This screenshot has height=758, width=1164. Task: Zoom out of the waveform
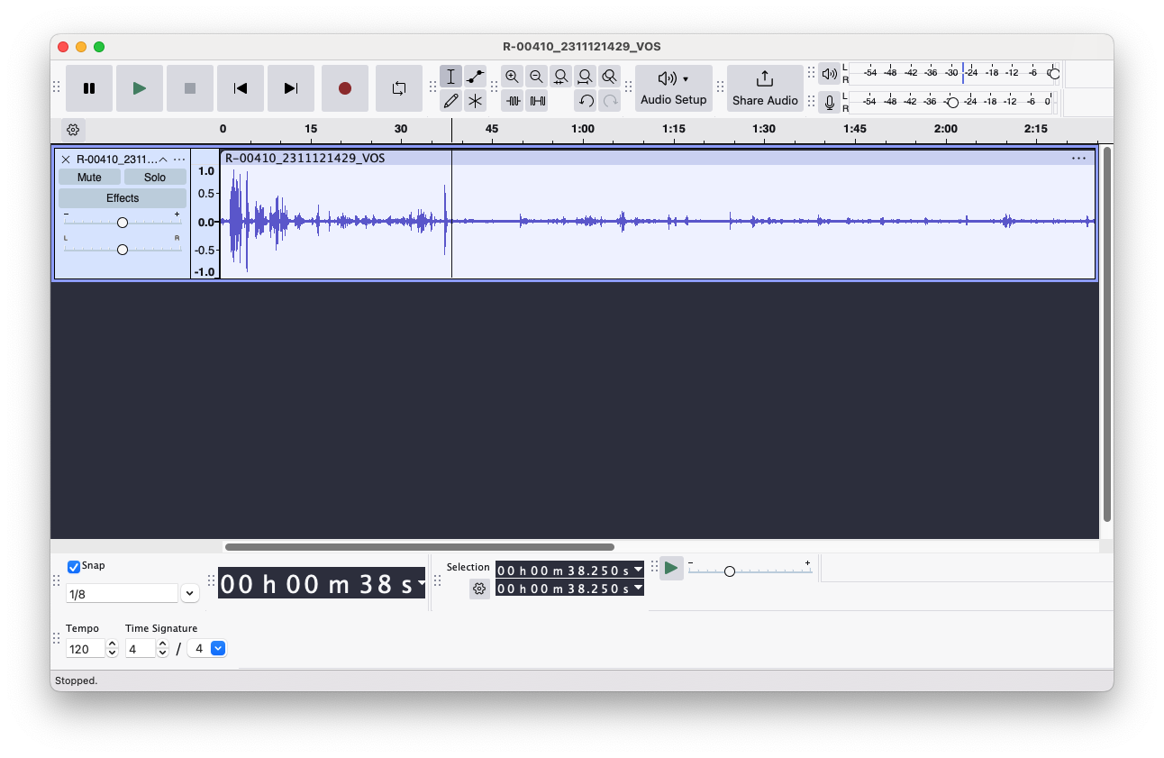(537, 77)
